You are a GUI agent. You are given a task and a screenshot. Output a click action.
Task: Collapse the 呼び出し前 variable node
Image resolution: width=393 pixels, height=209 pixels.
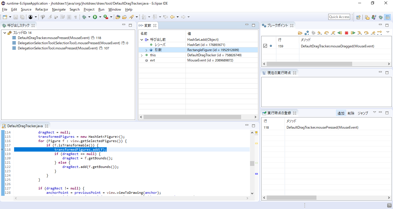(142, 40)
